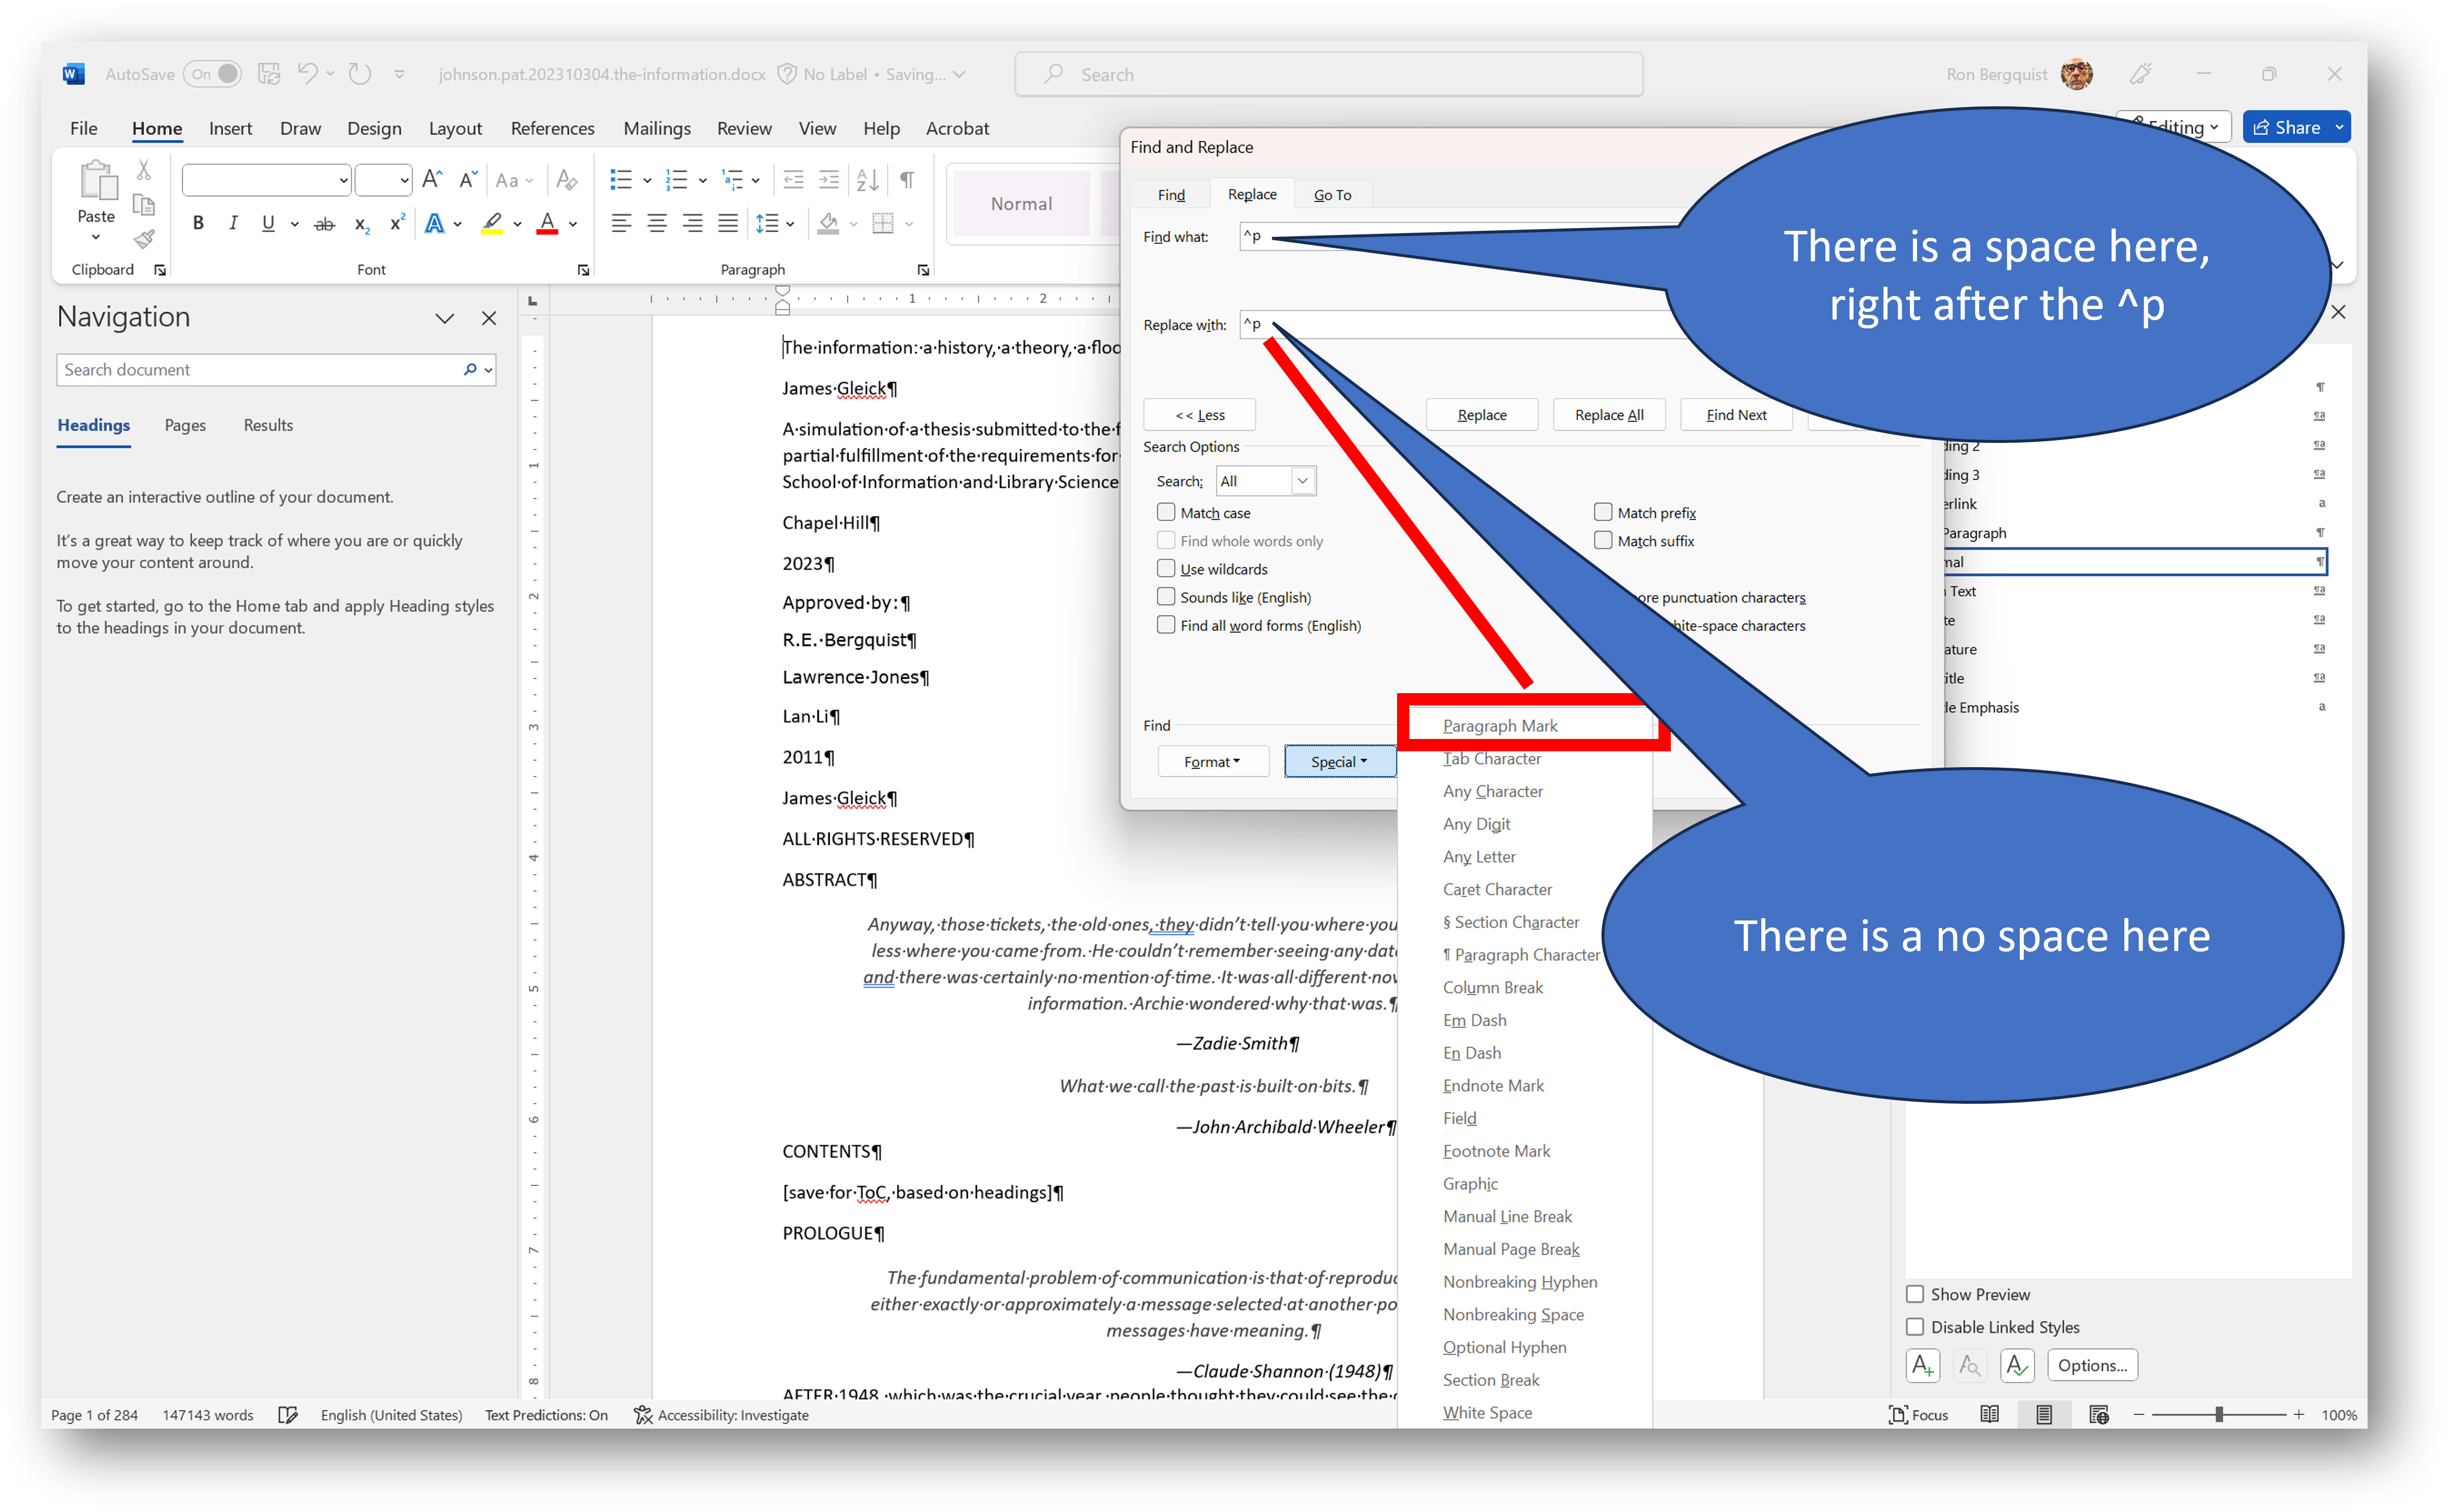
Task: Check Use wildcards option
Action: pyautogui.click(x=1166, y=568)
